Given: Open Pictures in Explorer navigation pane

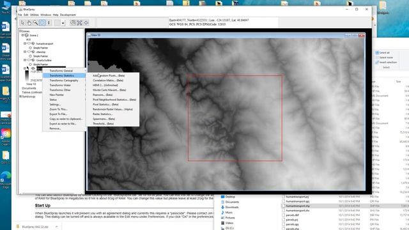Looking at the screenshot, I should pyautogui.click(x=228, y=218).
